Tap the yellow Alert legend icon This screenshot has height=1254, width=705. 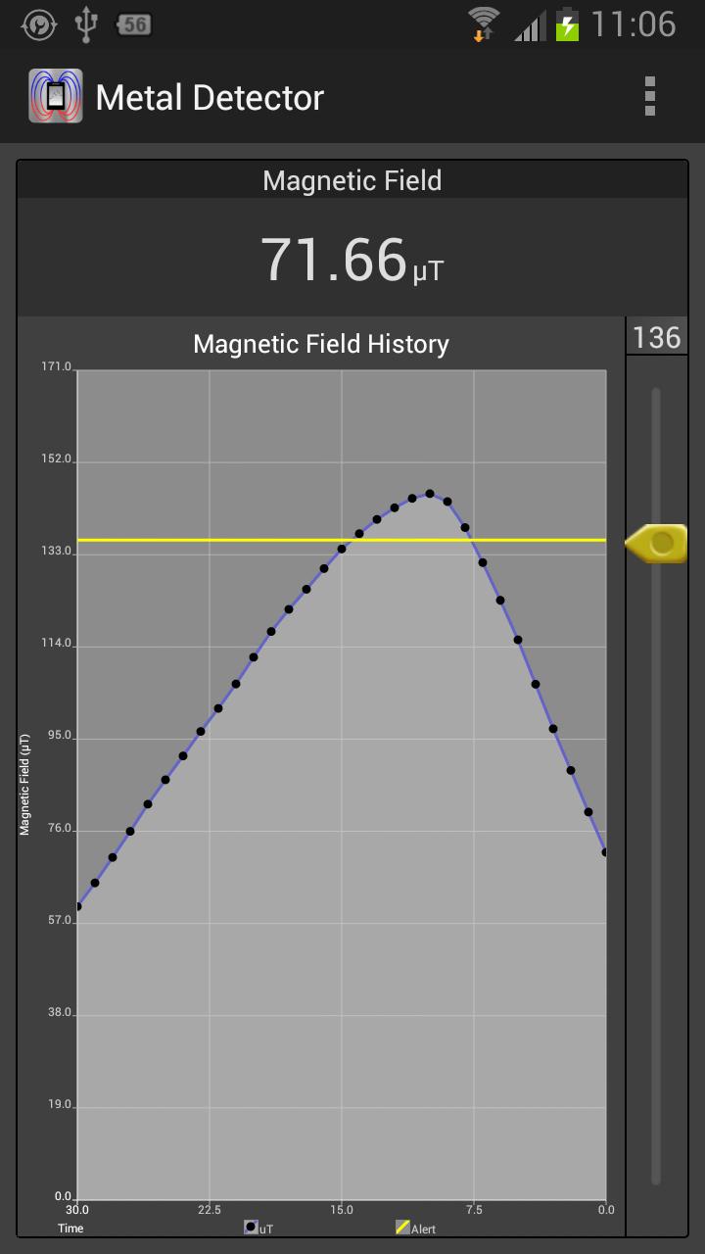click(402, 1227)
